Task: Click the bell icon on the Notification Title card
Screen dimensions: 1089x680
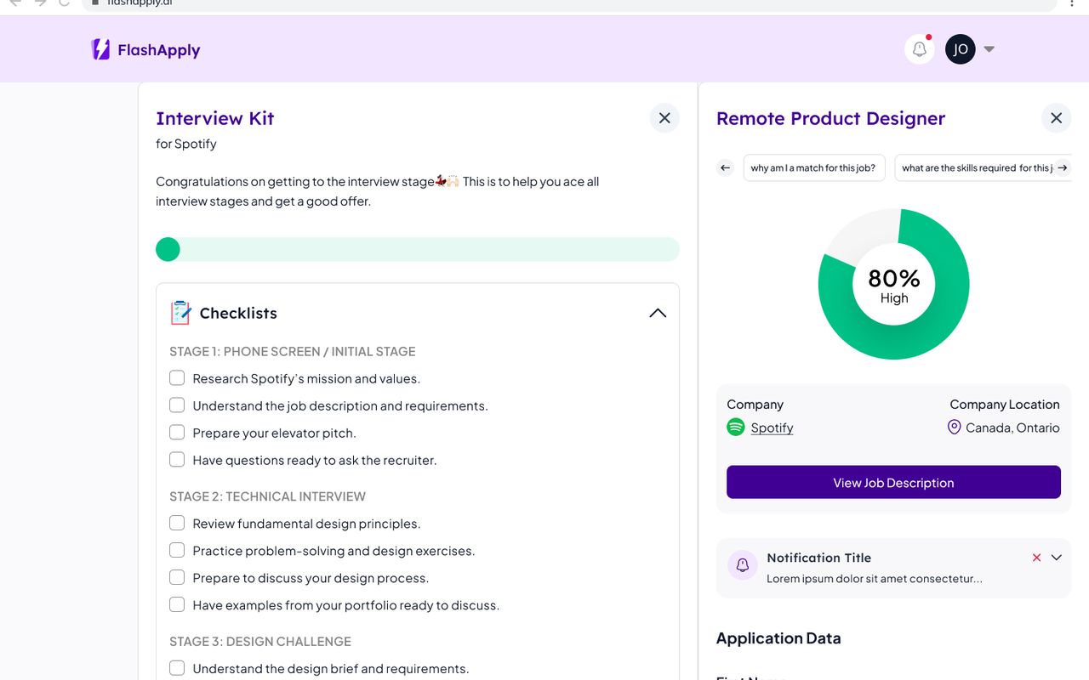Action: pos(742,564)
